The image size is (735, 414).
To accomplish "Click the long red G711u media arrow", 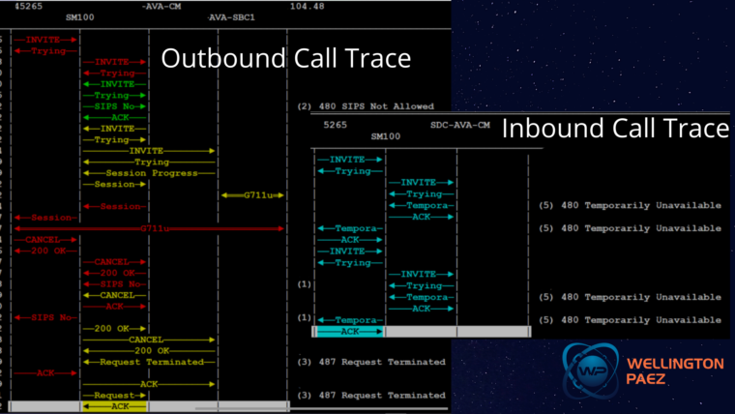I will 149,229.
